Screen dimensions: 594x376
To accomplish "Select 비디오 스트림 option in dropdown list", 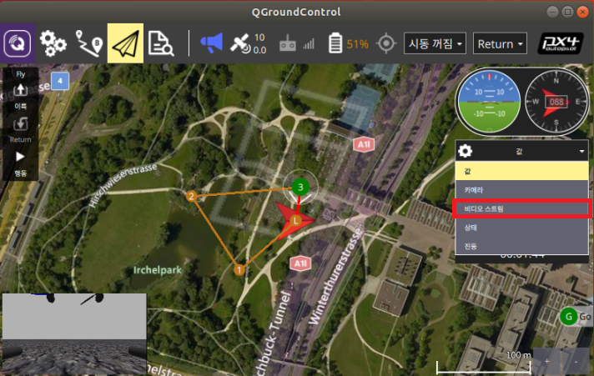I will click(x=521, y=208).
